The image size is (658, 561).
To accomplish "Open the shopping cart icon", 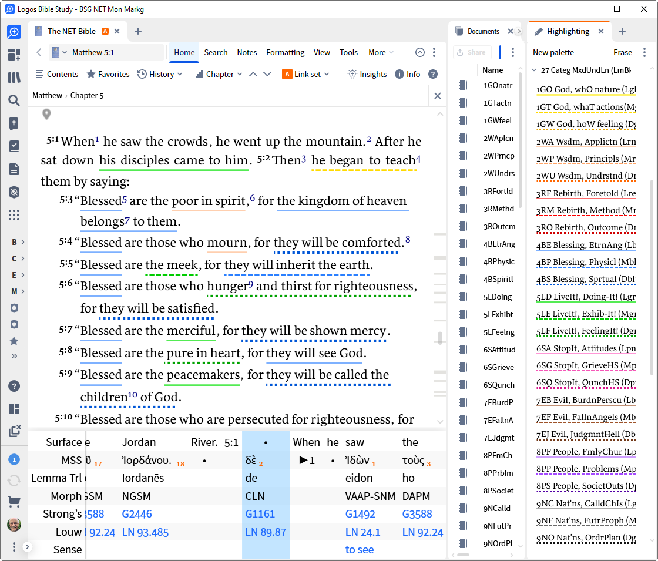I will 14,502.
